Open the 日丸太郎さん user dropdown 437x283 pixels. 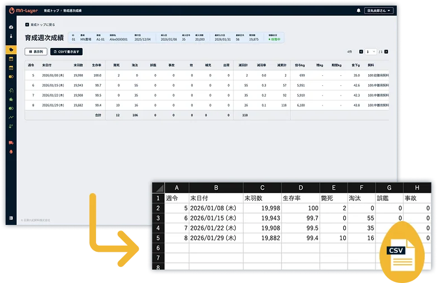coord(379,11)
